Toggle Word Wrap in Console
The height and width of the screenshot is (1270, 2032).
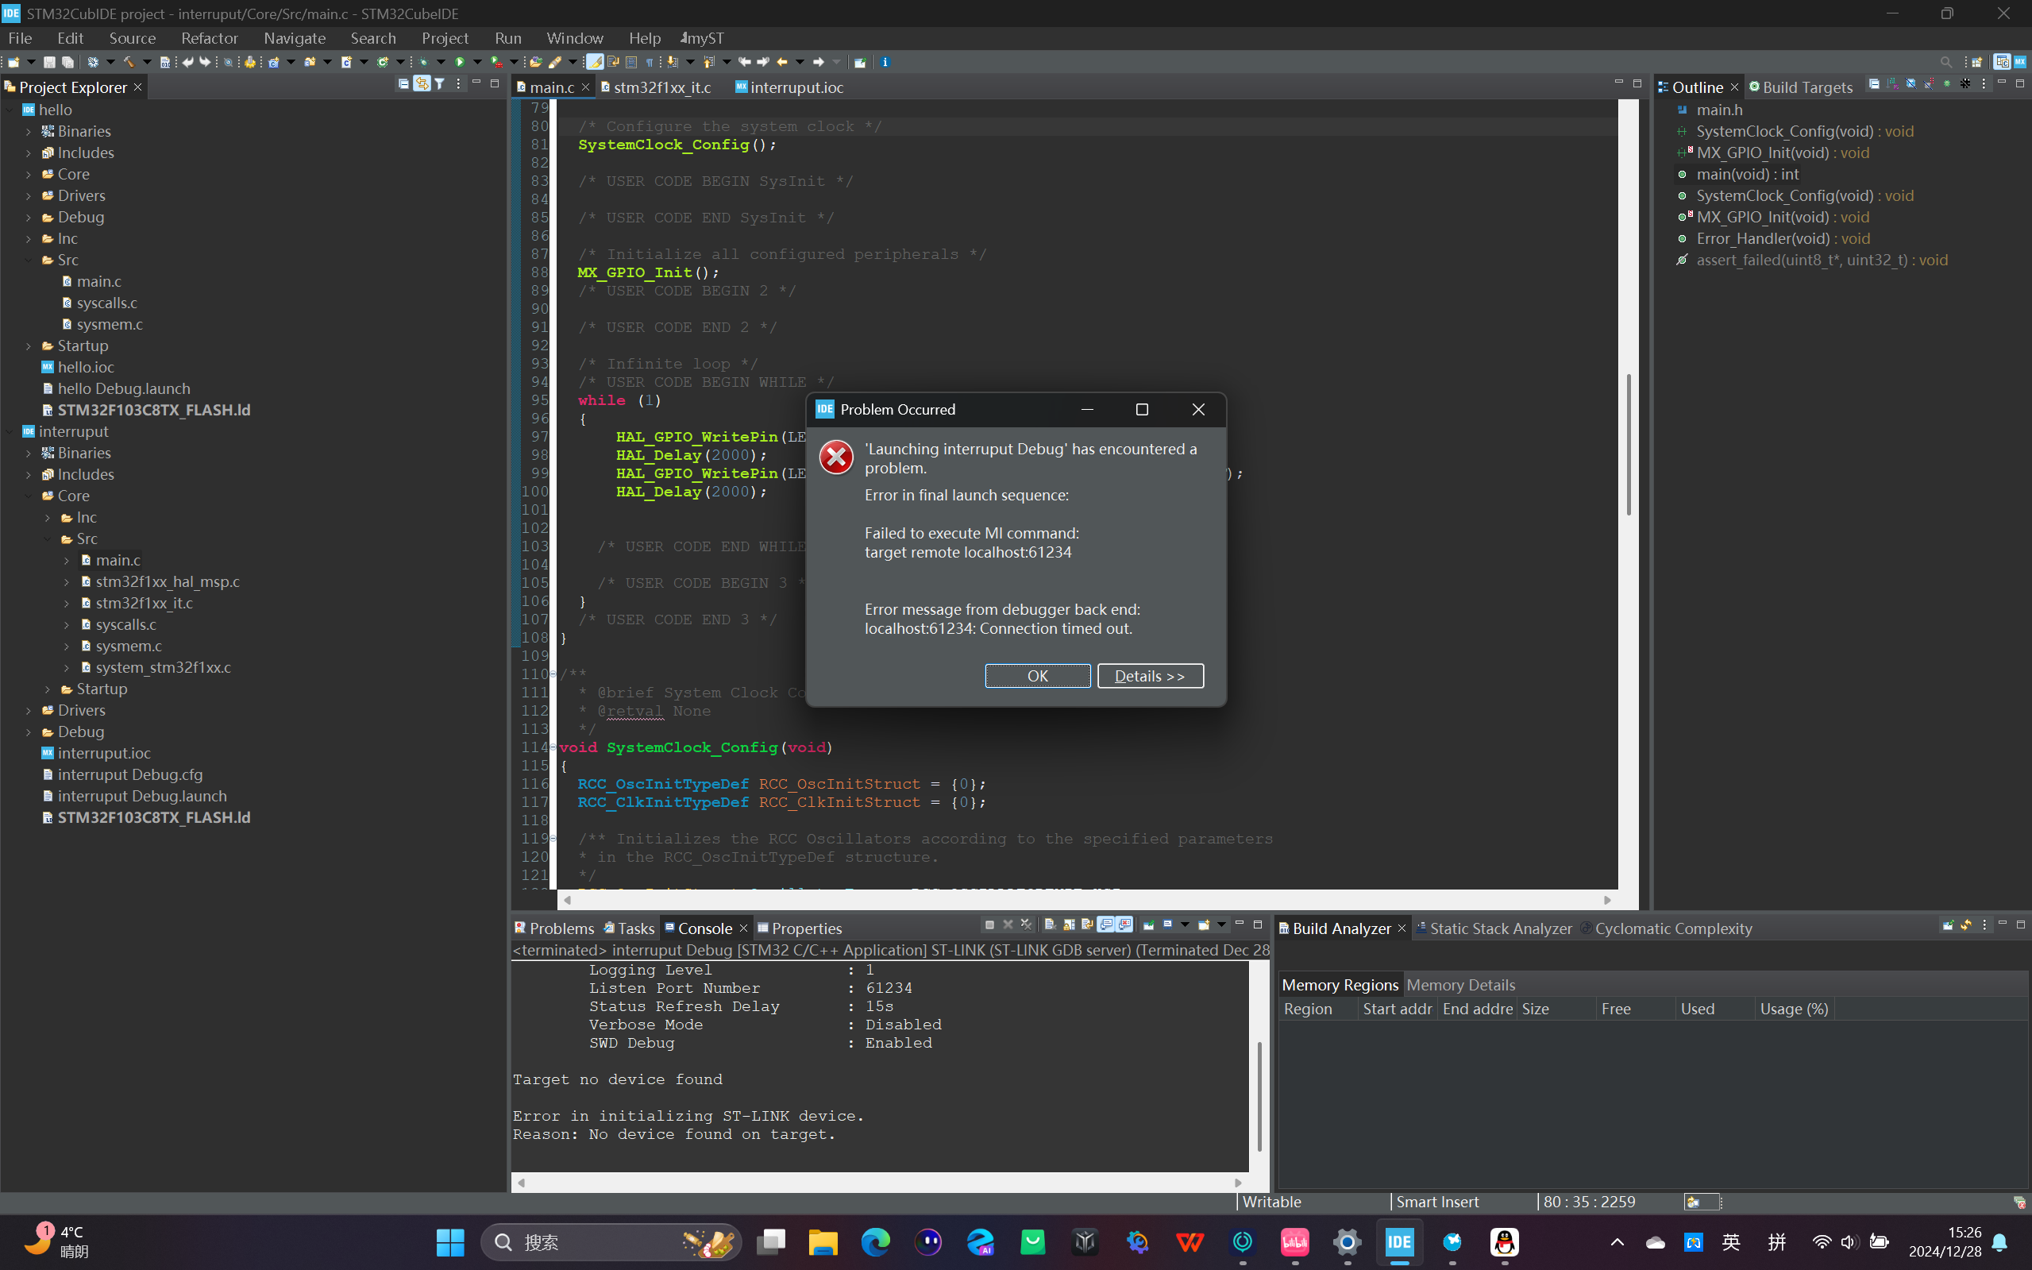1087,925
